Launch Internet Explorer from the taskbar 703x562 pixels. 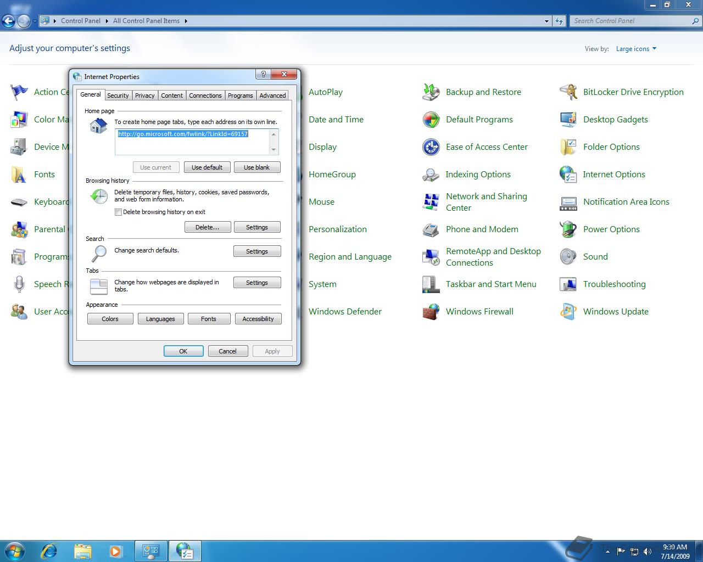coord(49,551)
